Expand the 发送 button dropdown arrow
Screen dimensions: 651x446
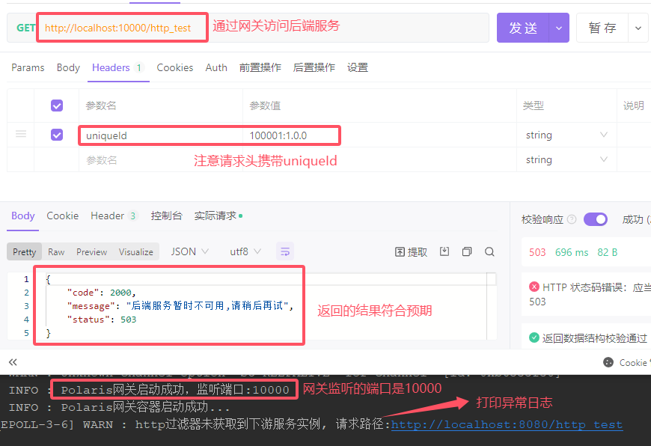point(559,28)
